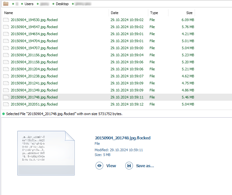The width and height of the screenshot is (232, 195).
Task: Select the 20150904_201349.jpg.flocked row
Action: pos(34,90)
